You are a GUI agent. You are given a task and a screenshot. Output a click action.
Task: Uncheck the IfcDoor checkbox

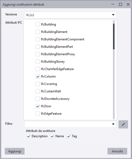click(38, 106)
